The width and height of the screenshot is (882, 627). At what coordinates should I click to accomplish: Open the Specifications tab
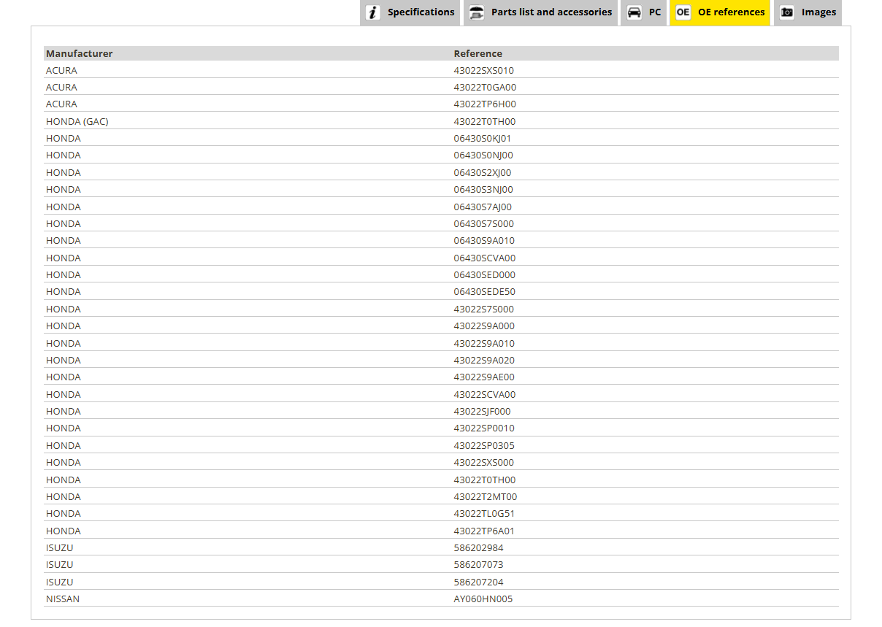(x=410, y=12)
